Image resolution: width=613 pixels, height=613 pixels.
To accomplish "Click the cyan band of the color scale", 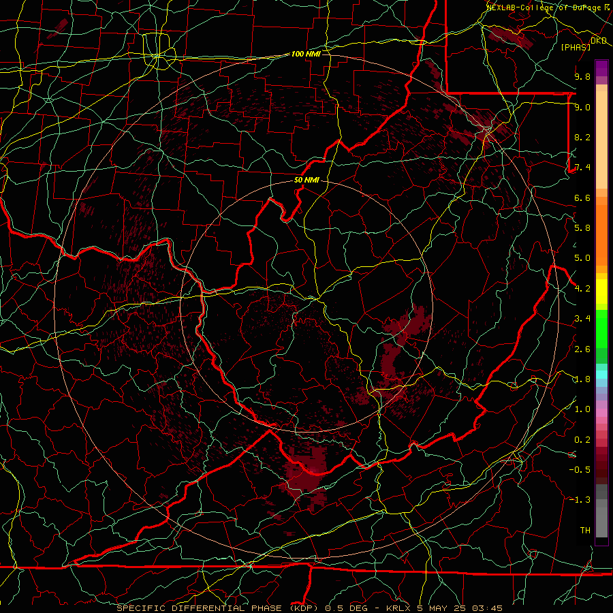I will pyautogui.click(x=601, y=375).
